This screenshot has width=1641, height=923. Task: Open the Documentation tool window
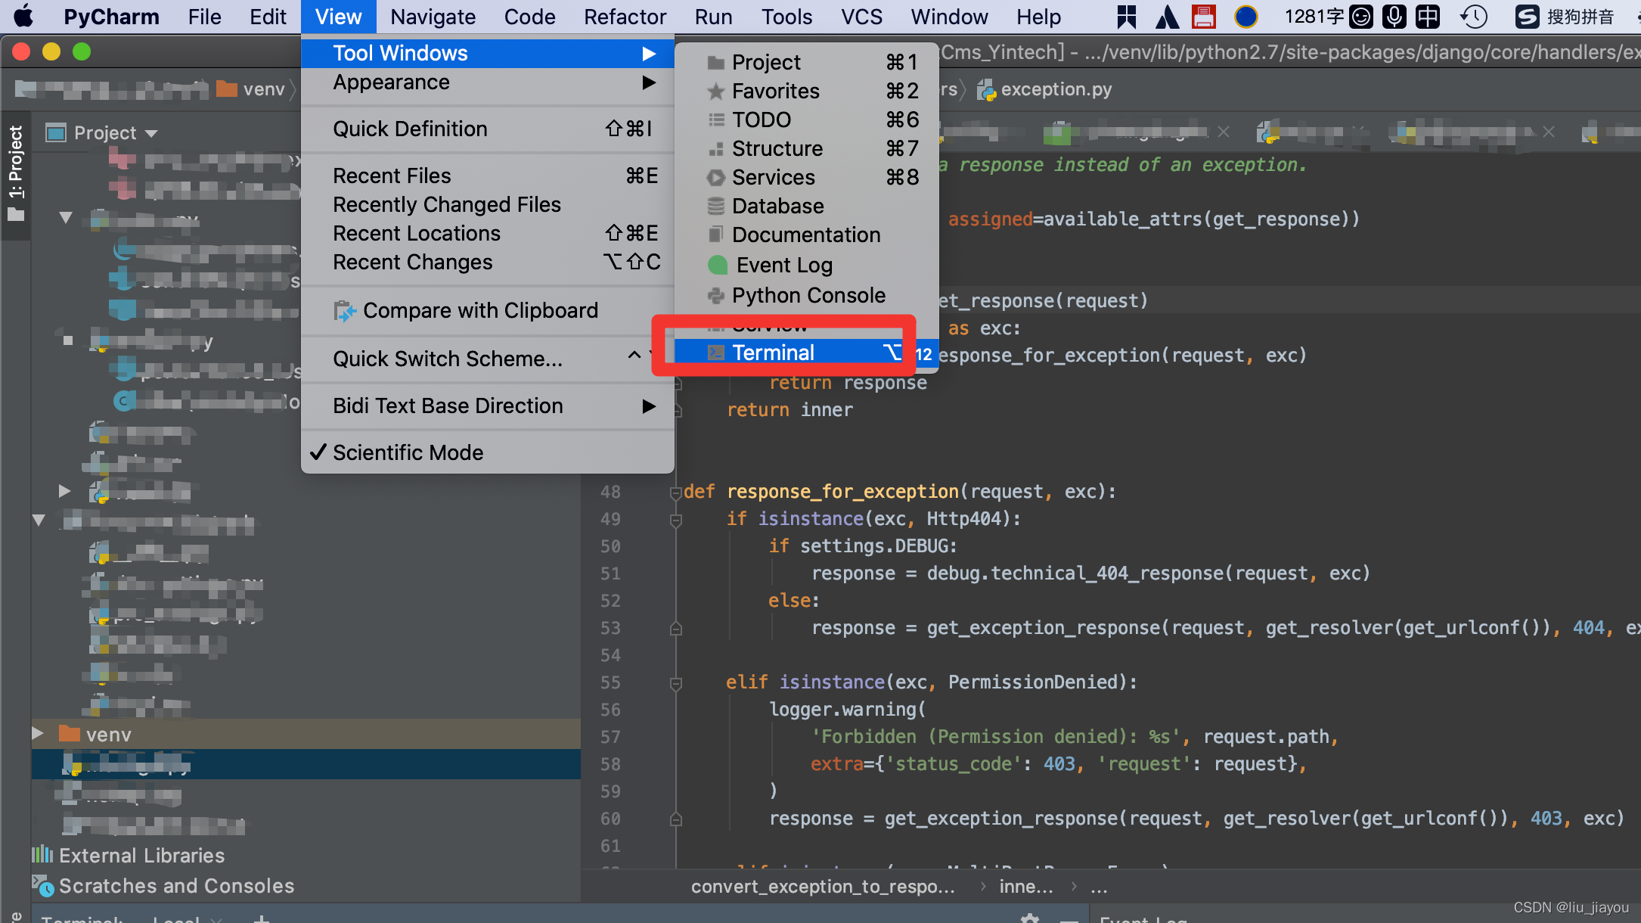pyautogui.click(x=806, y=235)
